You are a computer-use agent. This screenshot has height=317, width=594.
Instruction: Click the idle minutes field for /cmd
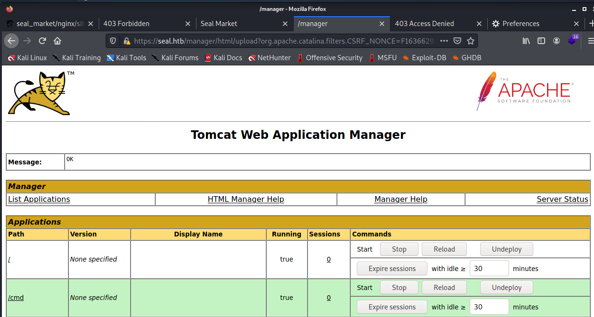tap(489, 307)
